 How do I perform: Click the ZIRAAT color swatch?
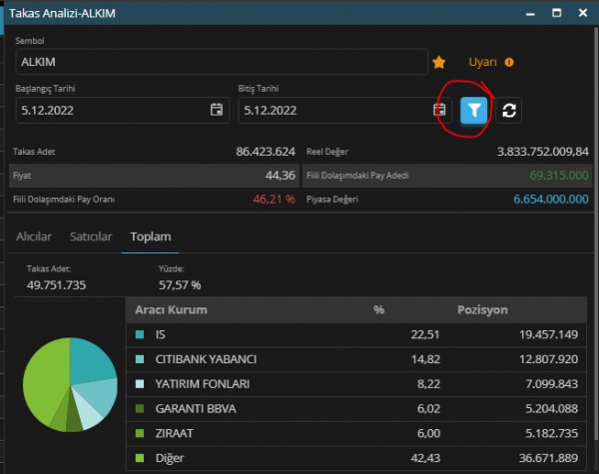point(140,433)
